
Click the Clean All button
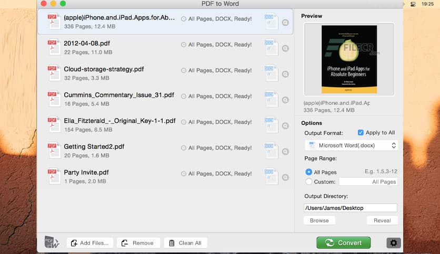(x=185, y=243)
